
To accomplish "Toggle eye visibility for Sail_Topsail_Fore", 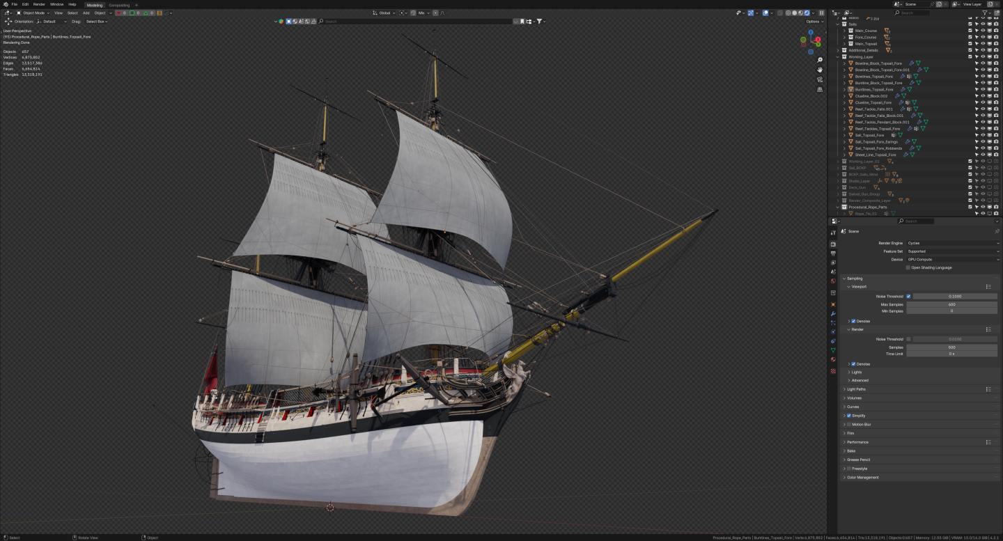I will pyautogui.click(x=983, y=135).
